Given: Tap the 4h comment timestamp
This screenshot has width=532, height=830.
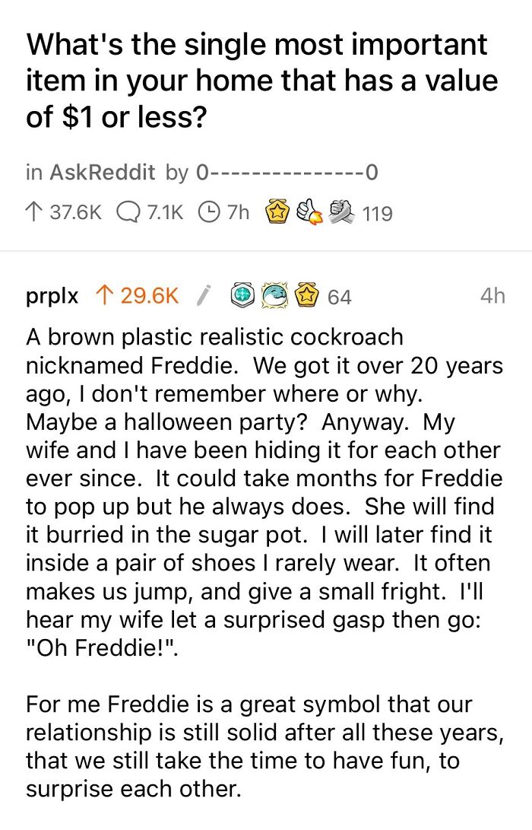Looking at the screenshot, I should pyautogui.click(x=493, y=296).
